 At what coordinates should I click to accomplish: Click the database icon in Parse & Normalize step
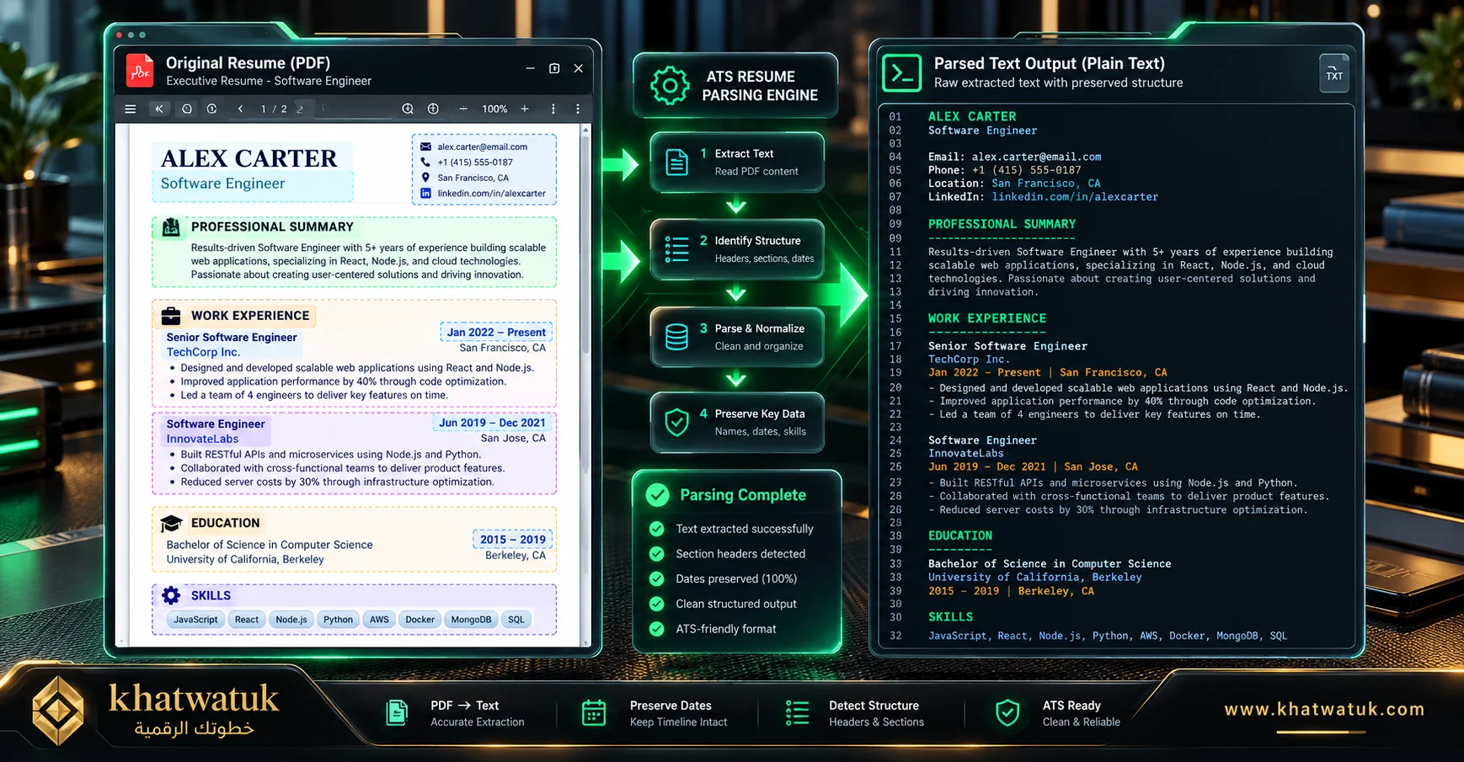(677, 337)
